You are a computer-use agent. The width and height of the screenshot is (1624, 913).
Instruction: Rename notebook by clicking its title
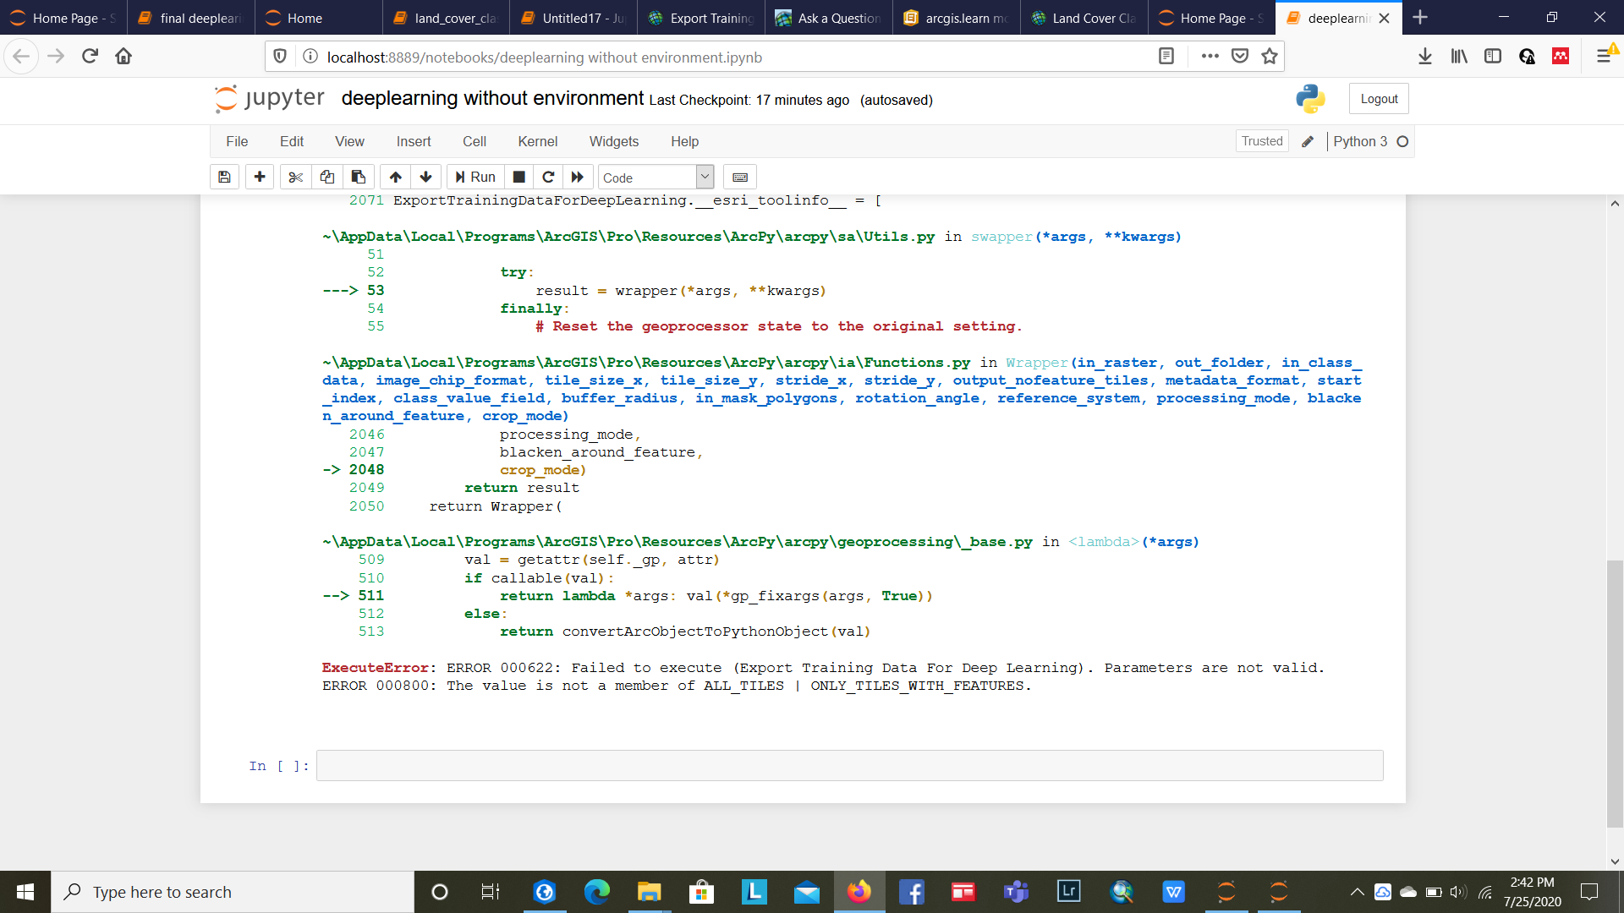[x=492, y=98]
